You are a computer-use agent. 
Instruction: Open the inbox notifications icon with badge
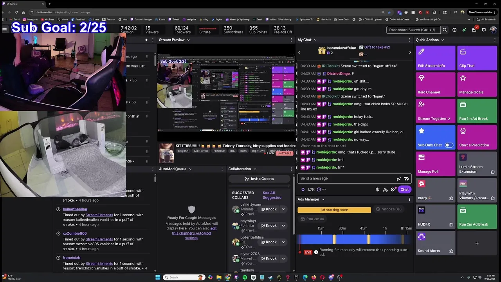[474, 30]
